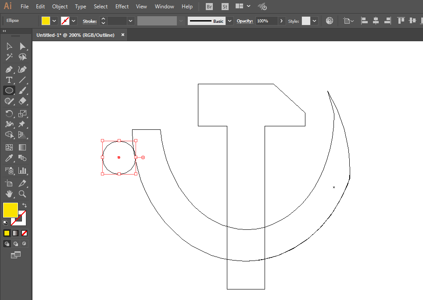Launch Adobe Bridge from Br button
Screen dimensions: 423x300
click(209, 7)
